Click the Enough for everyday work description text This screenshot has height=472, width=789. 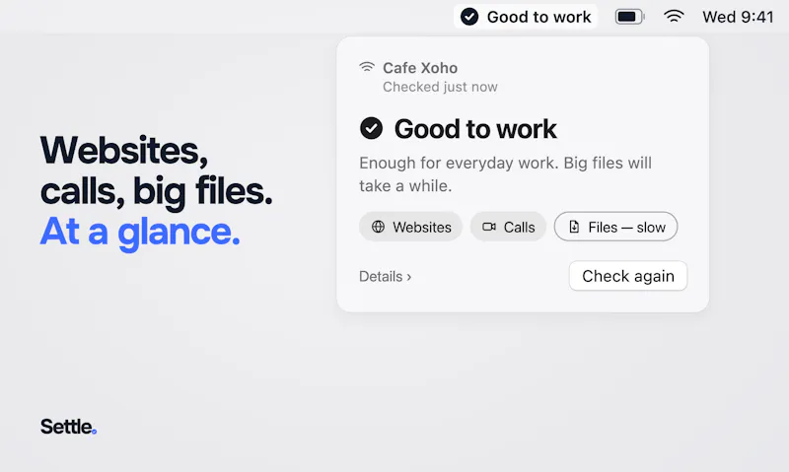505,174
